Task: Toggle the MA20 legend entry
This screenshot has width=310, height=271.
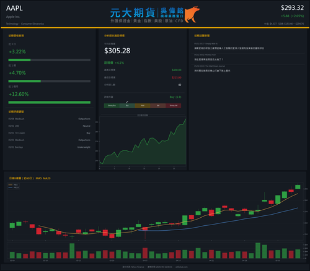Action: coord(14,187)
